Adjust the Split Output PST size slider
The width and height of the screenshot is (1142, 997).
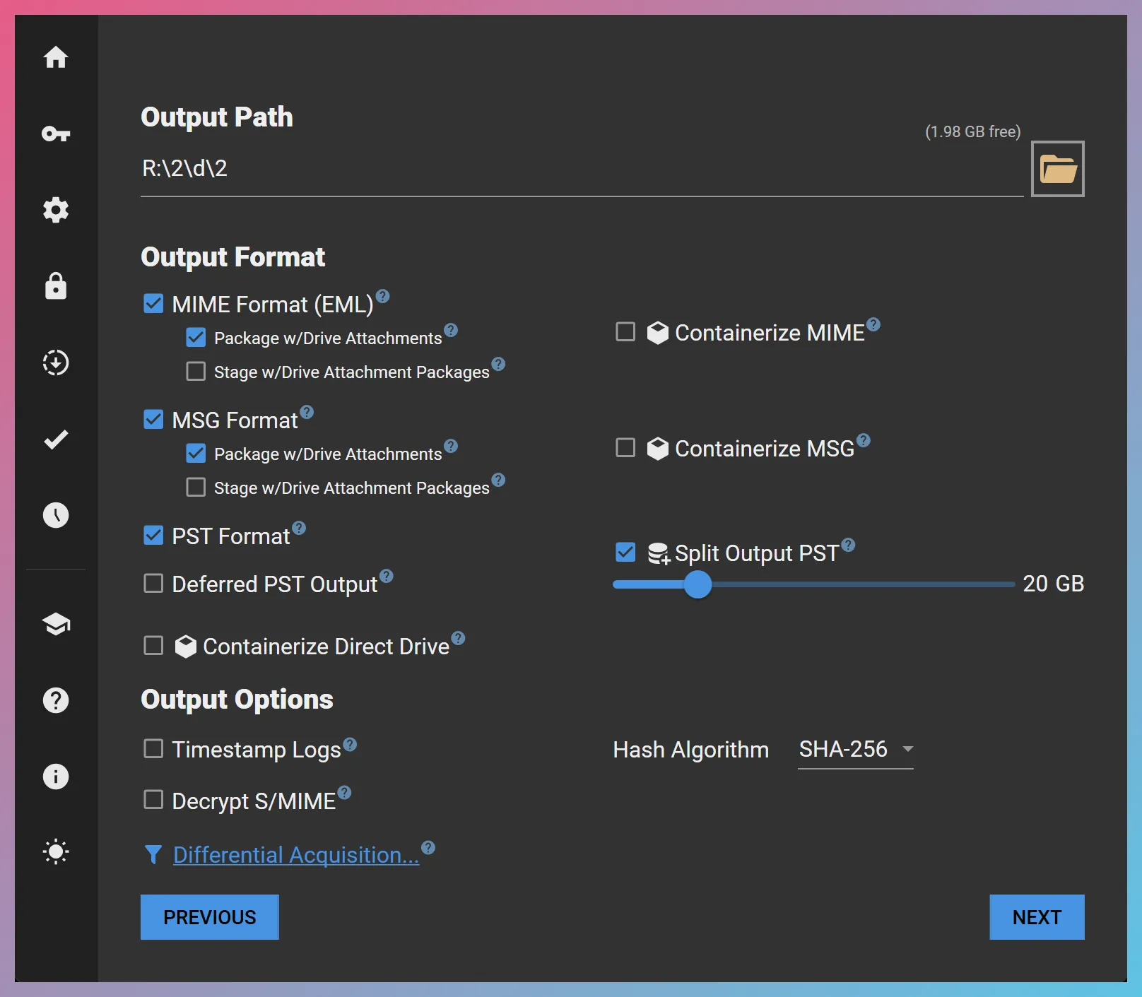coord(698,584)
